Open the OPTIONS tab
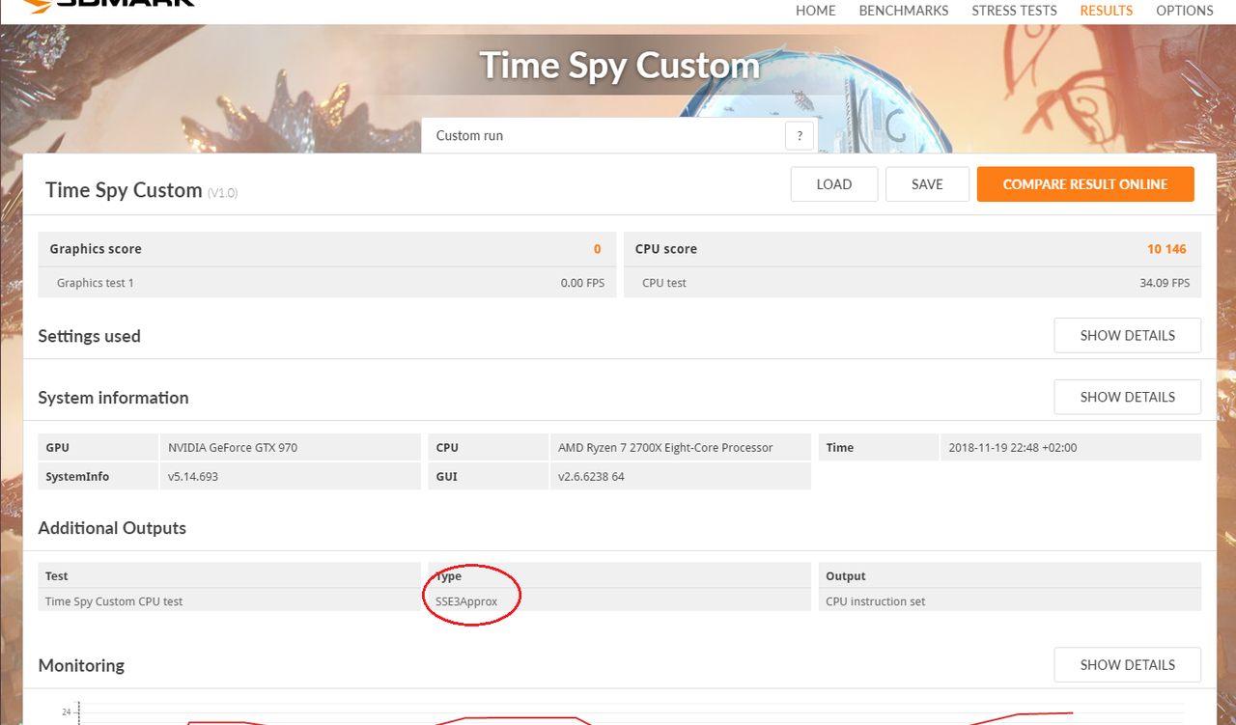This screenshot has width=1236, height=725. 1185,11
